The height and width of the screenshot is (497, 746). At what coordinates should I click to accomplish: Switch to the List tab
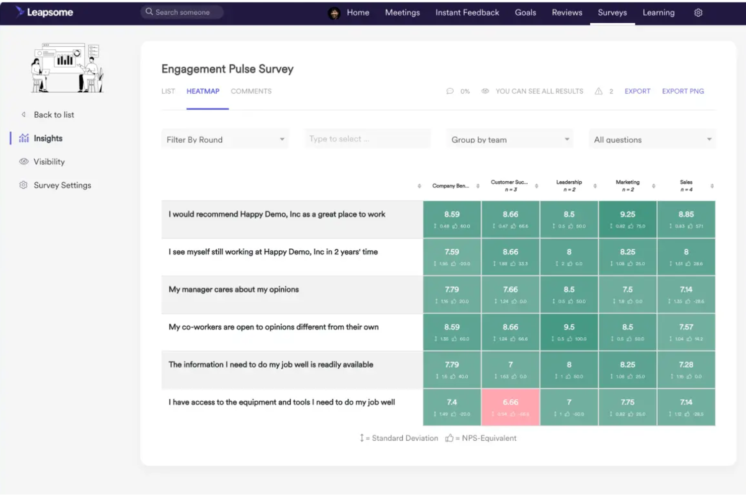pyautogui.click(x=168, y=91)
